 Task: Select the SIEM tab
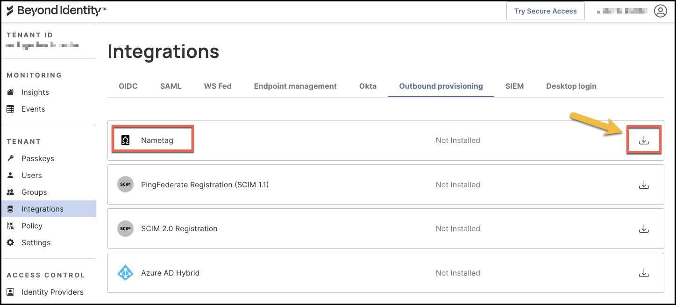click(x=514, y=86)
